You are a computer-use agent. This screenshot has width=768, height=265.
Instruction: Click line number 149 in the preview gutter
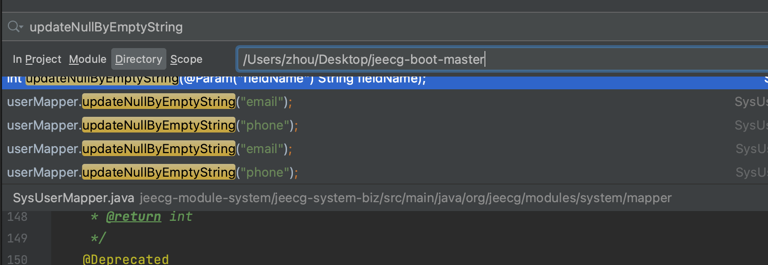(18, 238)
